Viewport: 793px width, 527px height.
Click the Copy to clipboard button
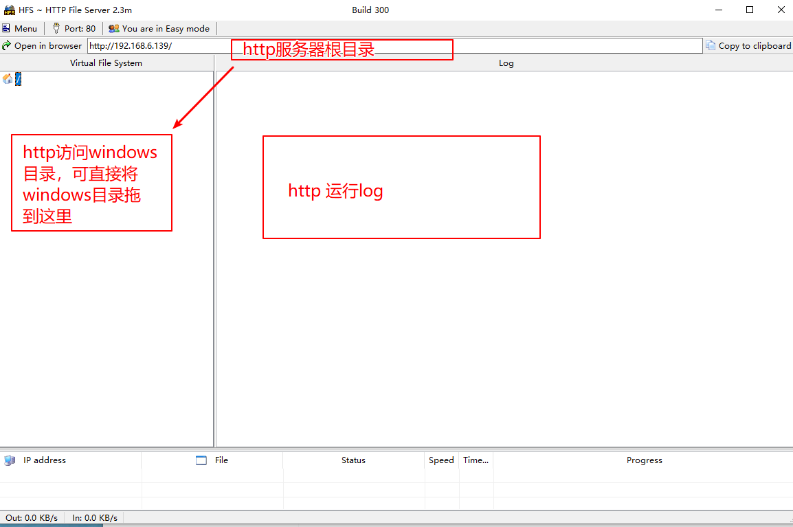click(748, 45)
